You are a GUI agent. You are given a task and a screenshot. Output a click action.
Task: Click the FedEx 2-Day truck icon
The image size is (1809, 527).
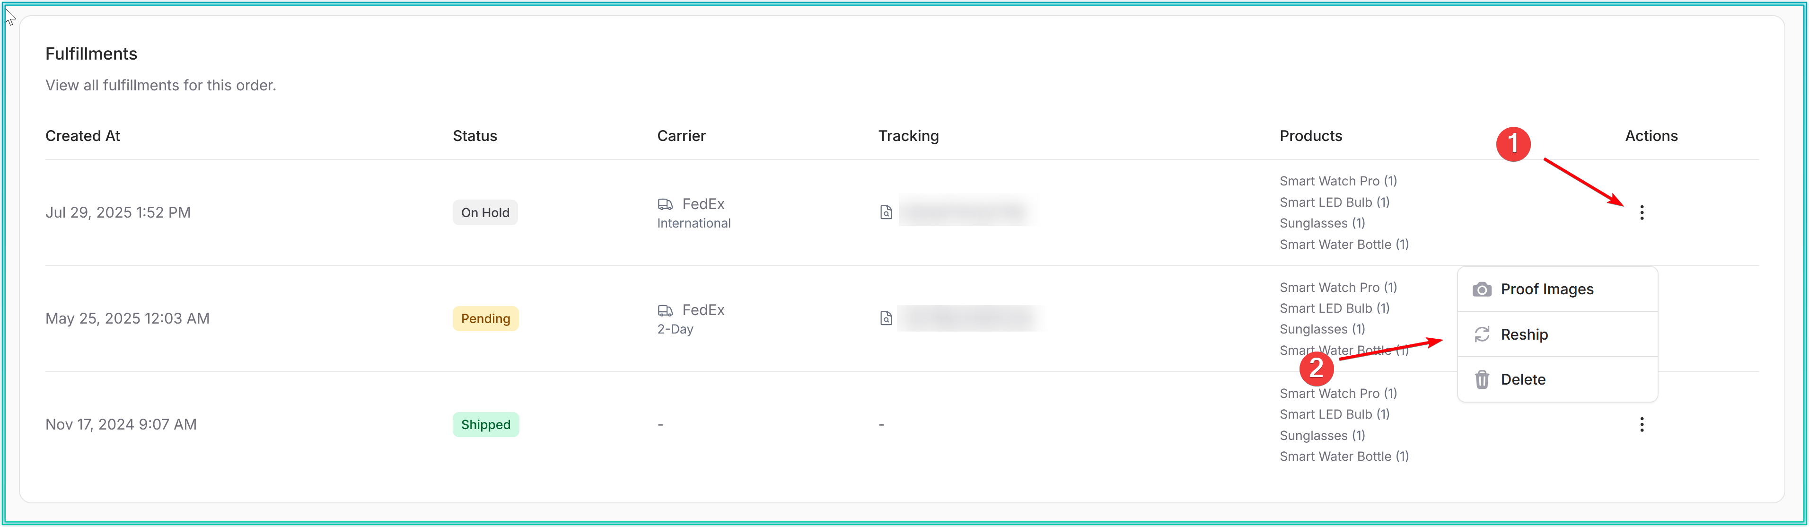tap(665, 311)
